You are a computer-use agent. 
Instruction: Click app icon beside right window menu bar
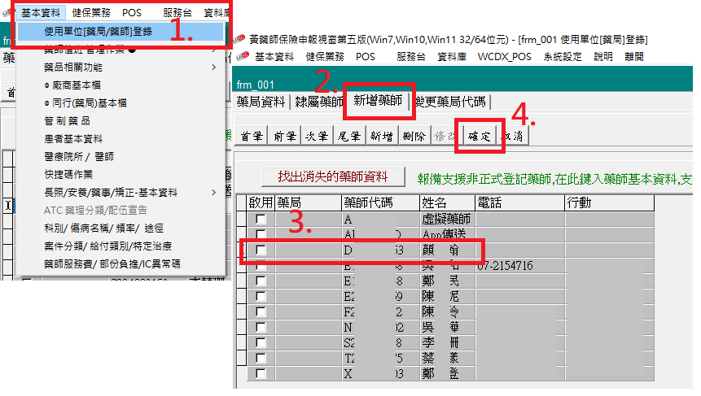click(x=243, y=57)
